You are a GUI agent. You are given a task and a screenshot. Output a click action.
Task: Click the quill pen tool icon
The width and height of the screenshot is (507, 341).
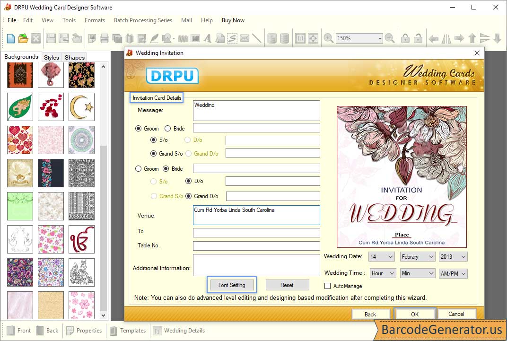(x=154, y=38)
